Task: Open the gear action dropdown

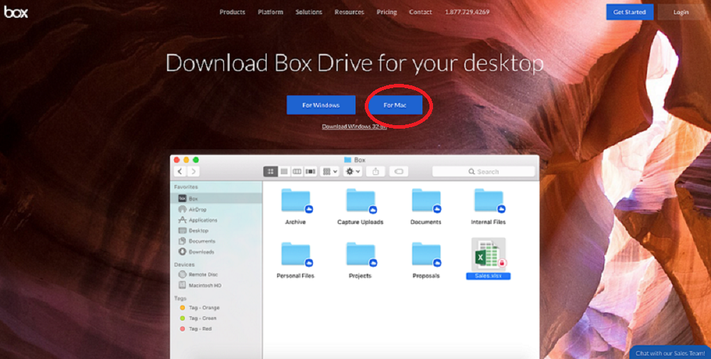Action: pyautogui.click(x=353, y=171)
